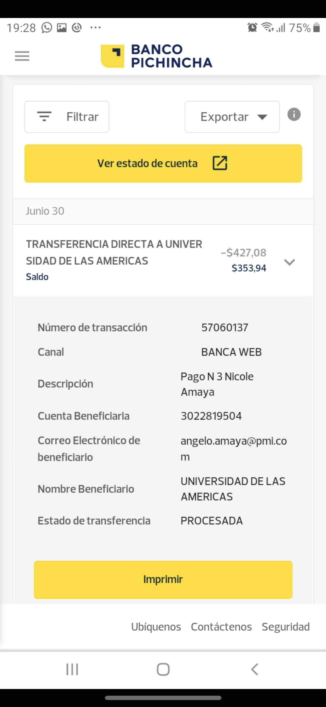
Task: Tap the Universidad de las Americas transaction row
Action: (x=116, y=252)
